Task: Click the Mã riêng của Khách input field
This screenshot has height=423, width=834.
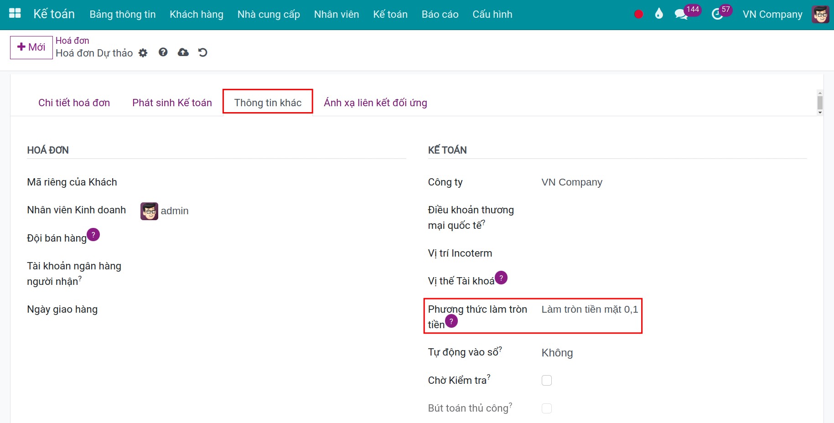Action: coord(273,182)
